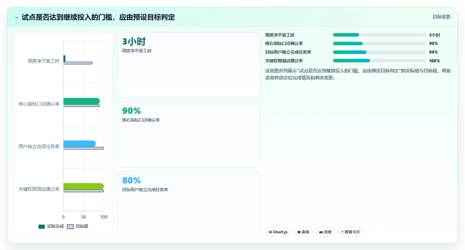
Task: Click the green 核心指标口径确认率 actual bar
Action: tap(81, 101)
